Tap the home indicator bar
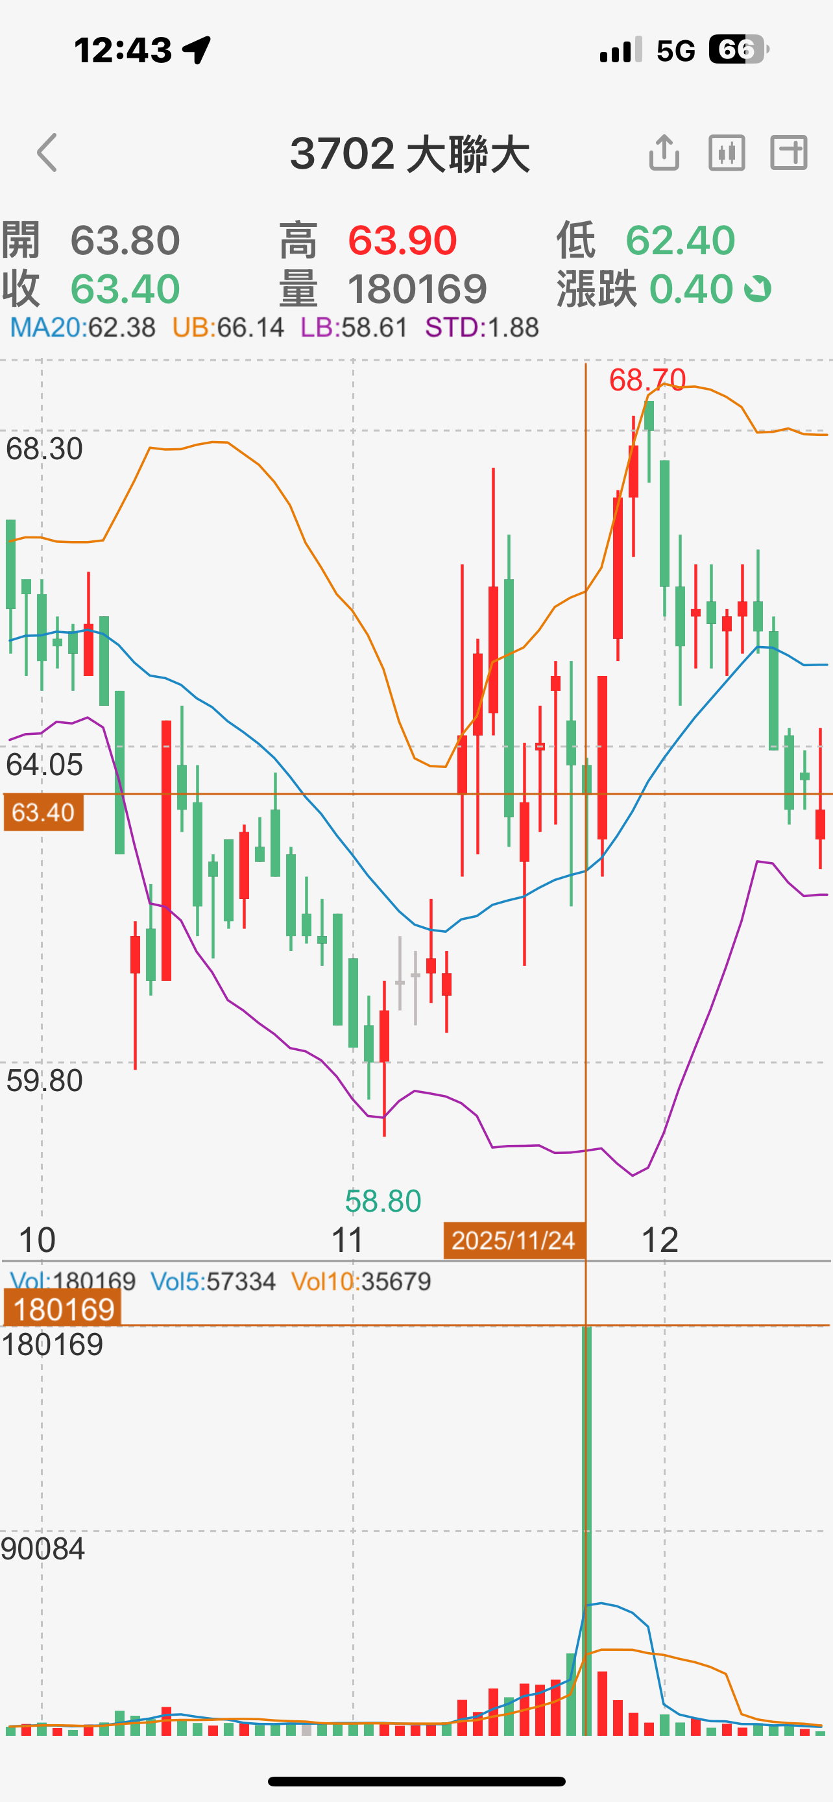This screenshot has height=1802, width=833. coord(417,1781)
